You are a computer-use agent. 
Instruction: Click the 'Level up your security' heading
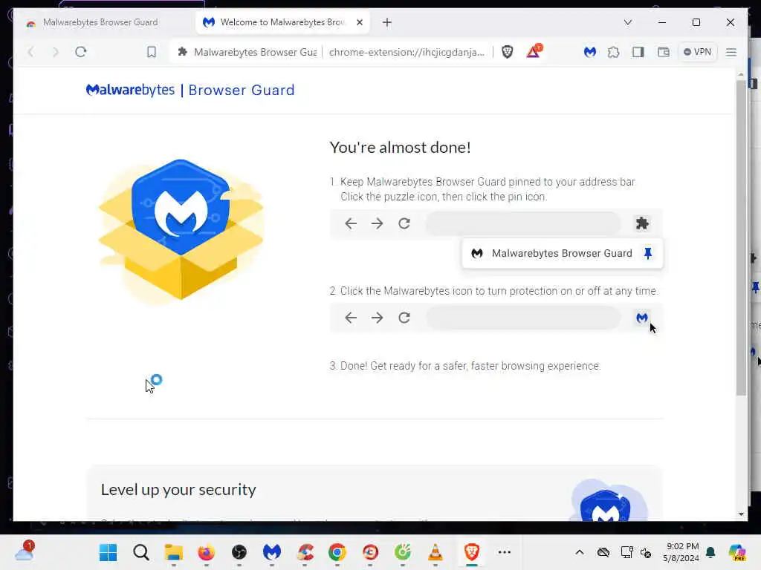coord(178,490)
